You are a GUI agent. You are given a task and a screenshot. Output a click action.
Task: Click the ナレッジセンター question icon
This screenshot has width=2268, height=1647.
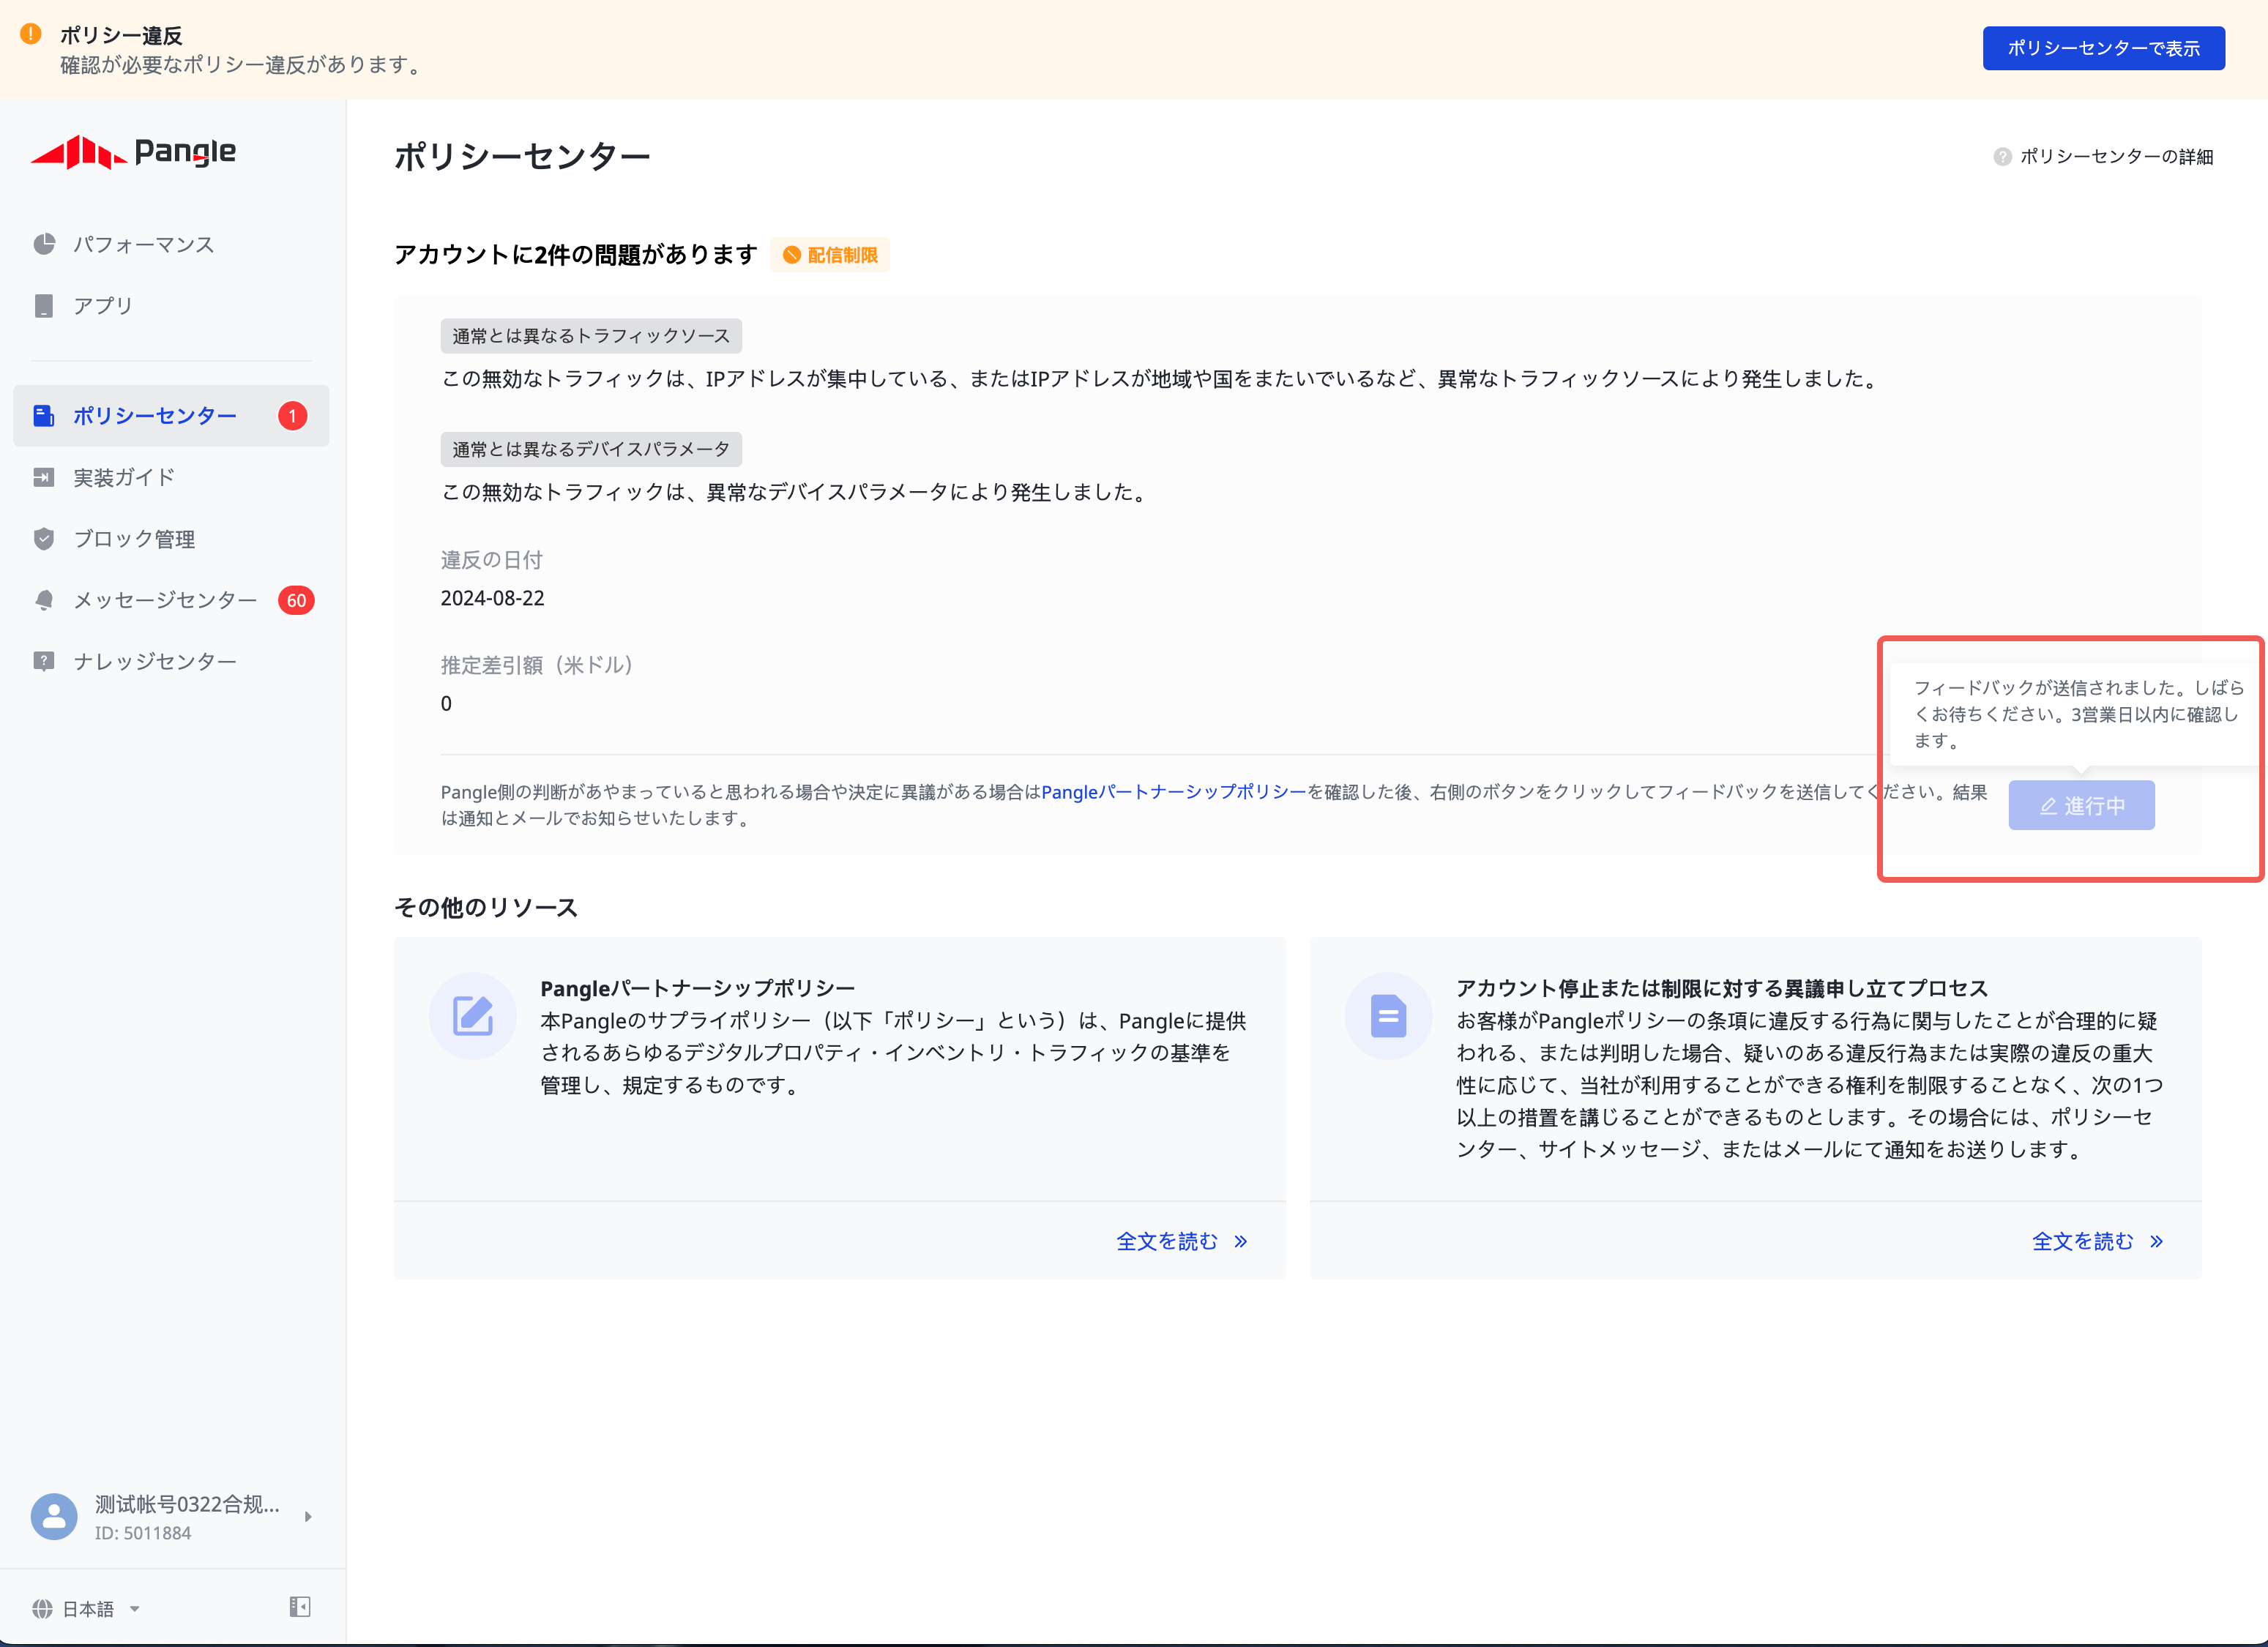click(x=44, y=662)
